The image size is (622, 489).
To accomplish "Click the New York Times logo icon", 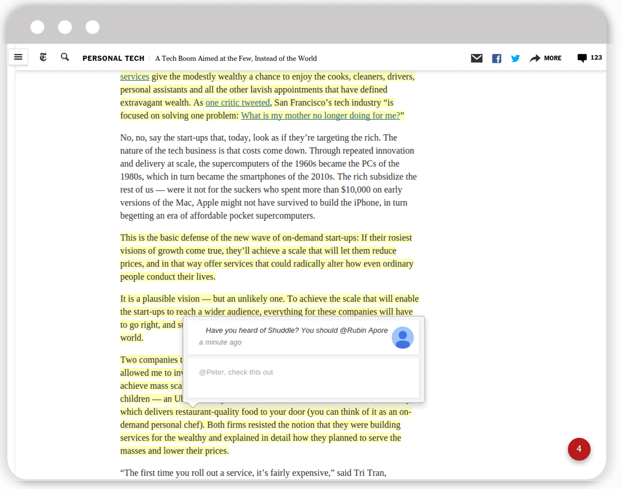I will pyautogui.click(x=43, y=57).
